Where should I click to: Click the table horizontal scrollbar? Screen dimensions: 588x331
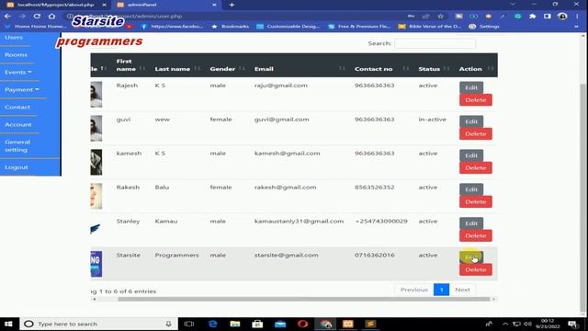(x=304, y=299)
